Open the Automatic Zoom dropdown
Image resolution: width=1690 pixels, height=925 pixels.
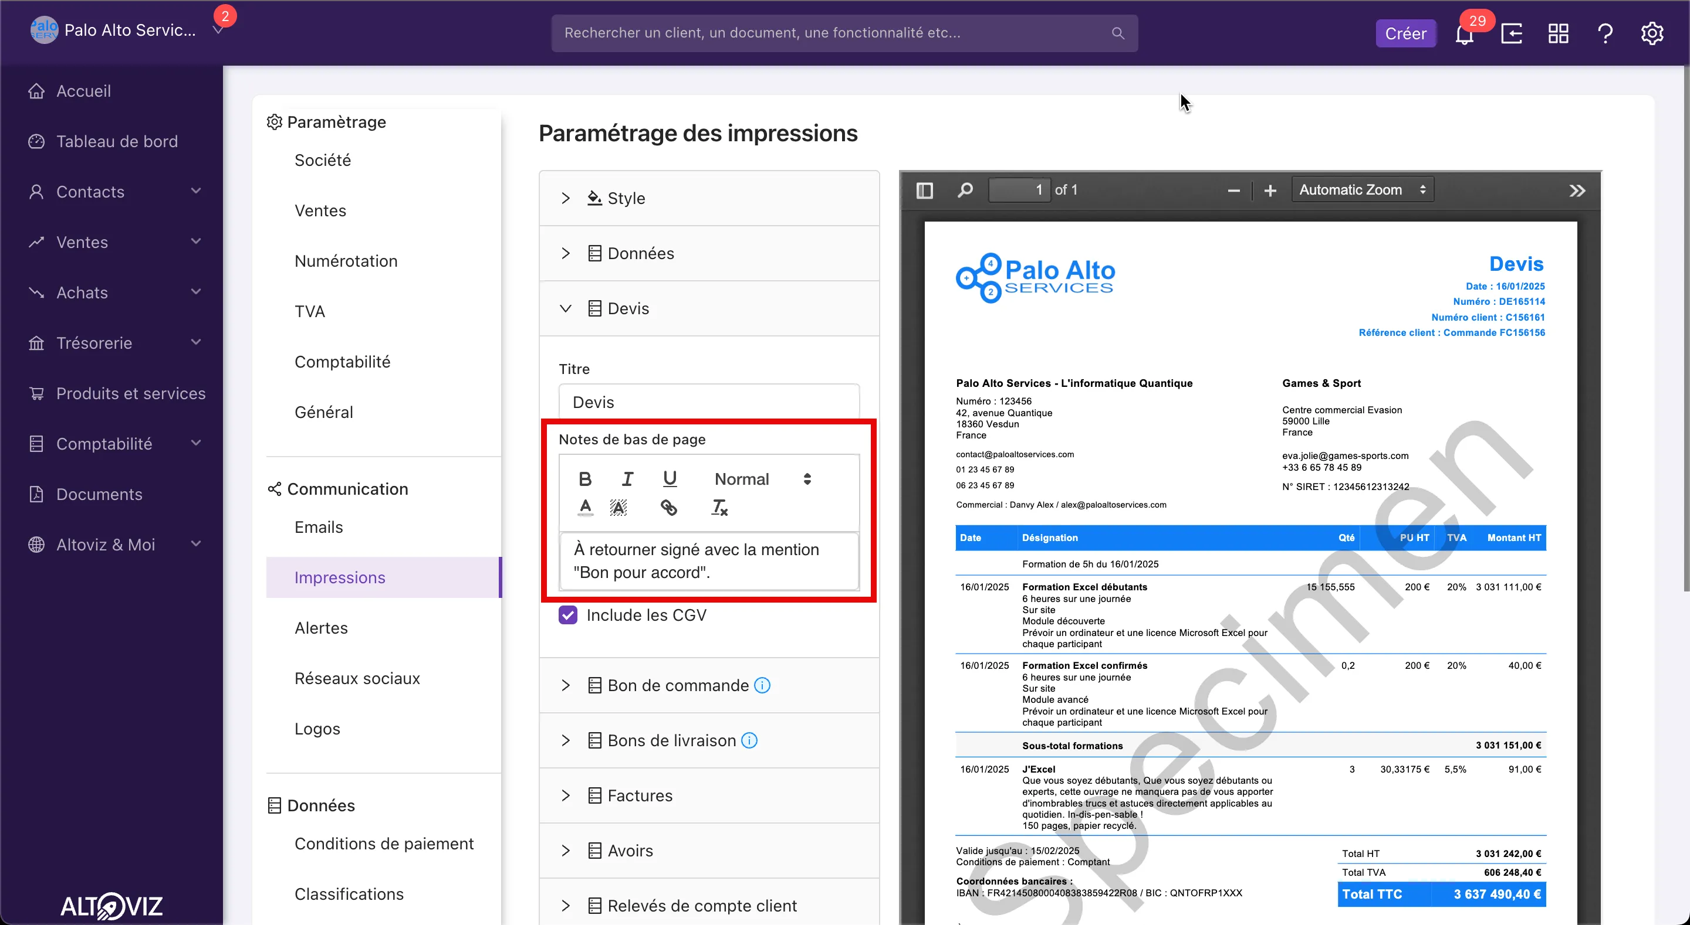(1363, 190)
